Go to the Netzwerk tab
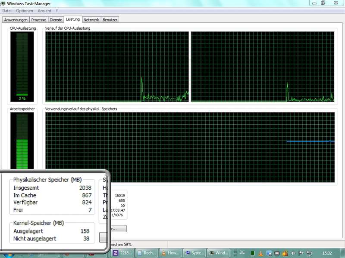The image size is (345, 258). [91, 20]
